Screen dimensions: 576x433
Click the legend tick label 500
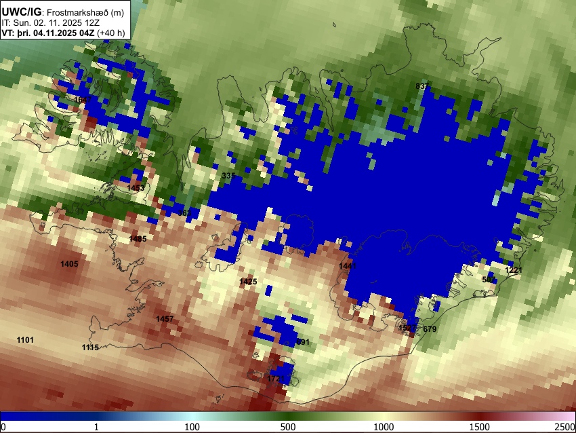[x=288, y=427]
